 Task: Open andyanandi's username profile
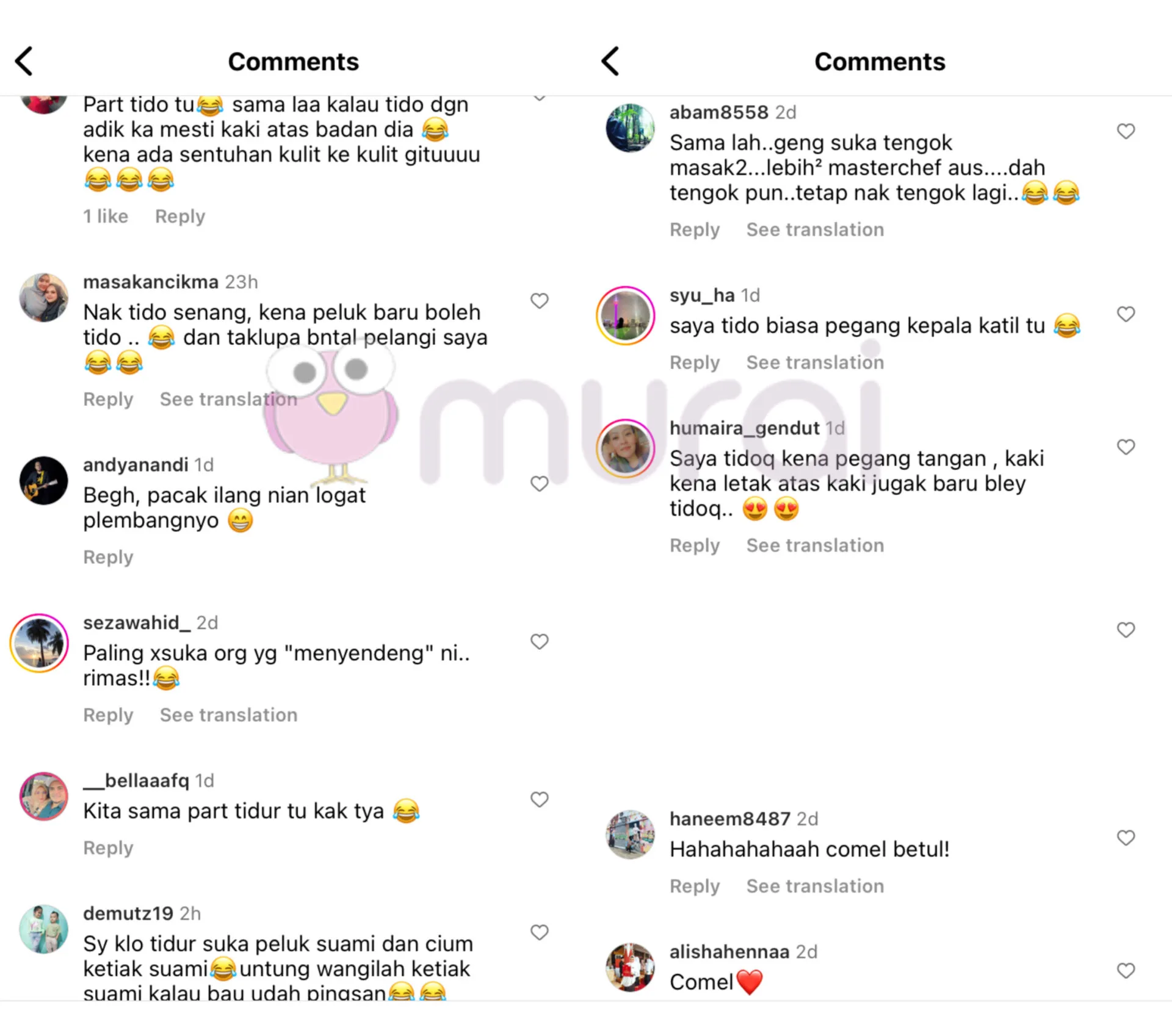pos(136,465)
